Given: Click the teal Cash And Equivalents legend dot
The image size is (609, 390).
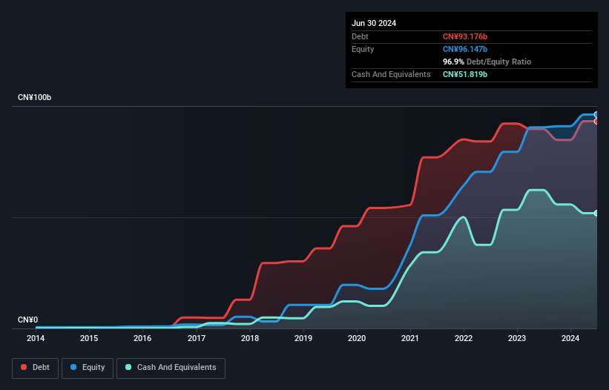Looking at the screenshot, I should (128, 367).
